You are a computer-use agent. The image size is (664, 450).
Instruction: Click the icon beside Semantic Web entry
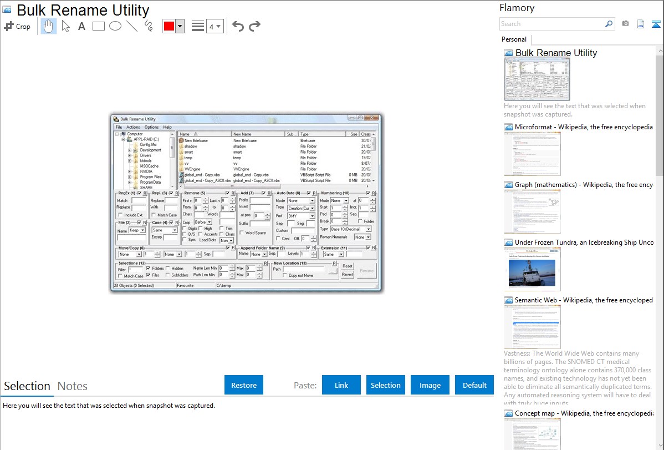(x=508, y=300)
